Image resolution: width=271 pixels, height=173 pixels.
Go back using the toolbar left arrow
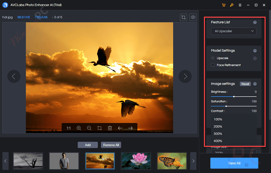[x=120, y=128]
